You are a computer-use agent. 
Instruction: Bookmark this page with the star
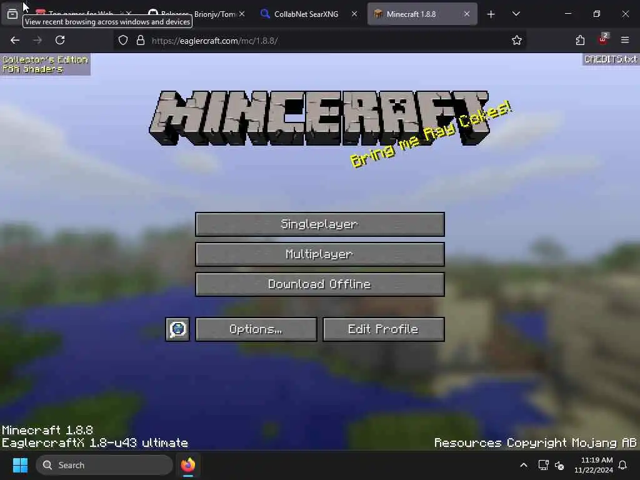tap(517, 40)
